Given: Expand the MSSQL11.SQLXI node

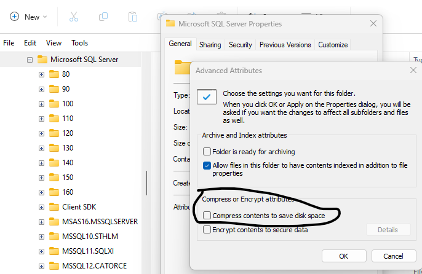Looking at the screenshot, I should 41,252.
